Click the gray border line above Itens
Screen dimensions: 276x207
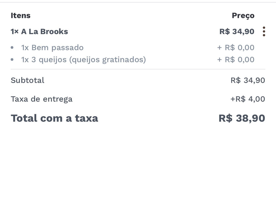tap(138, 2)
